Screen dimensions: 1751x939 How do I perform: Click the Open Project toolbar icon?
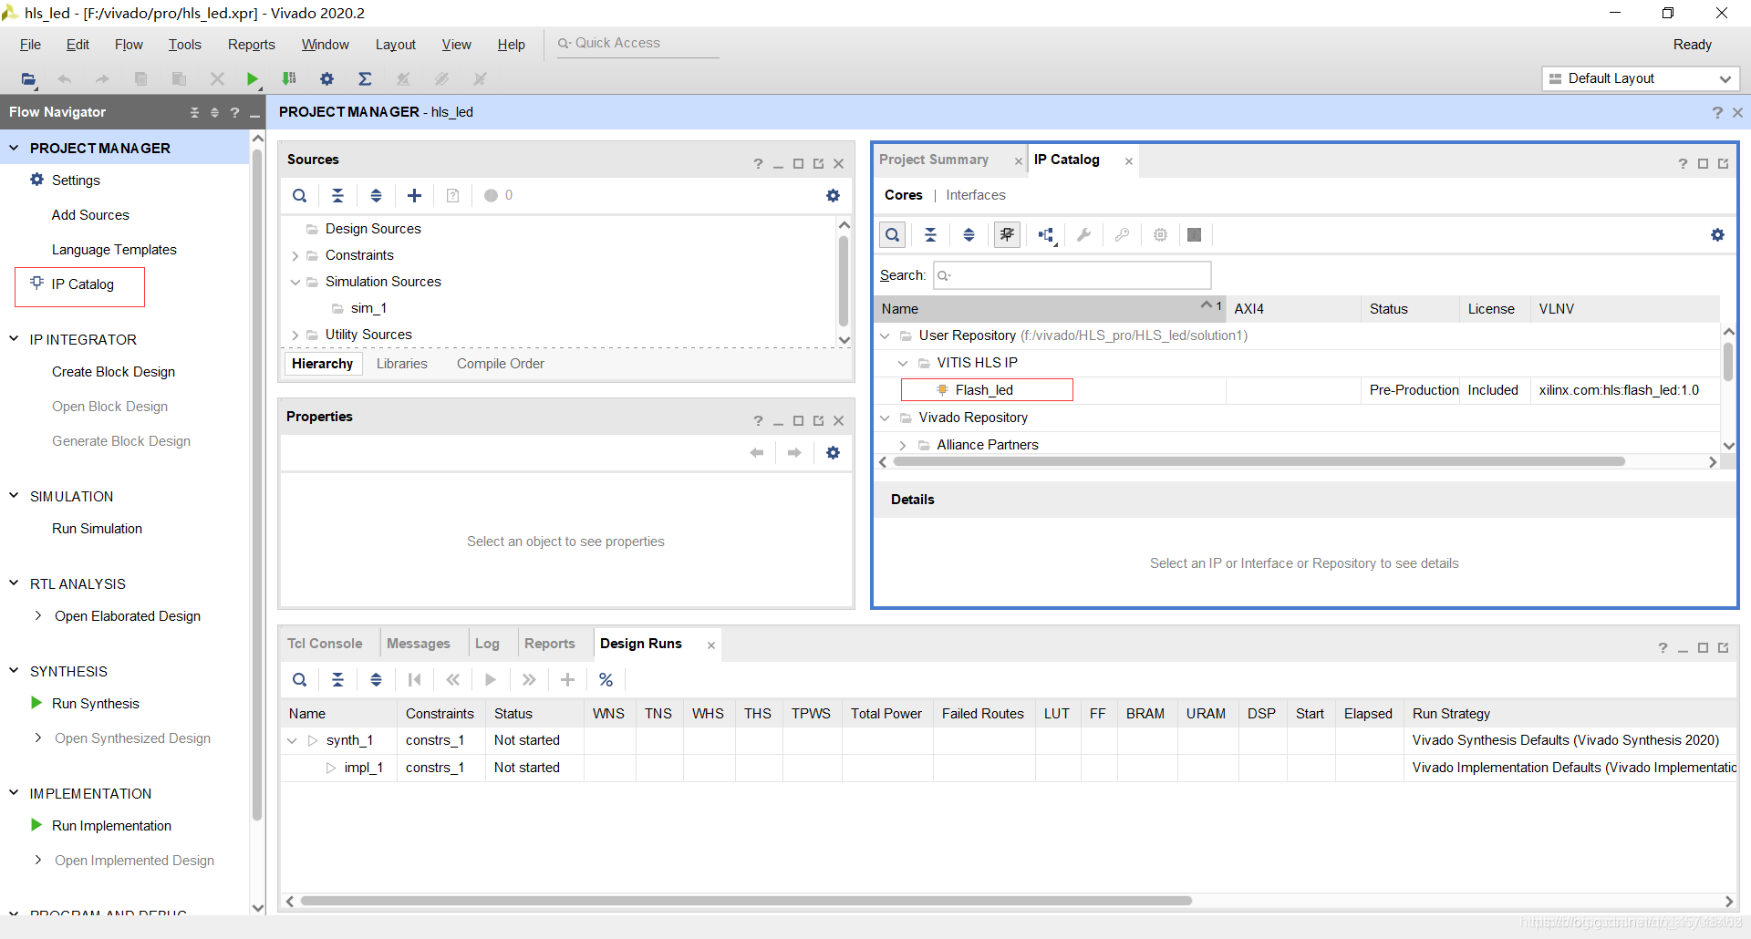pos(28,79)
